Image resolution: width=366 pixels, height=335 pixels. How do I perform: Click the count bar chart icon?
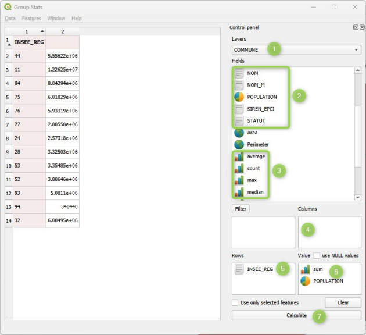pos(239,169)
